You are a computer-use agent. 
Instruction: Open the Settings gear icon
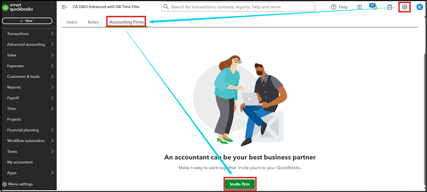pyautogui.click(x=404, y=7)
